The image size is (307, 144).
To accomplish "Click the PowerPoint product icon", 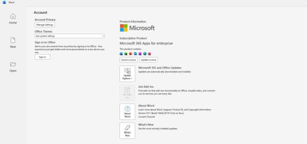I will [131, 54].
